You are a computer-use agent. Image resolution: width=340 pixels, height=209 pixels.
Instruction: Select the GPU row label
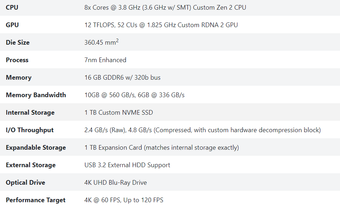(x=12, y=25)
